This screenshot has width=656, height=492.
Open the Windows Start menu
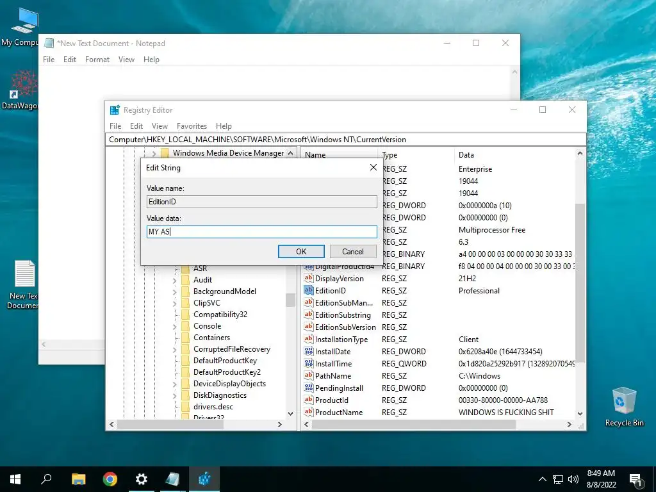click(15, 479)
